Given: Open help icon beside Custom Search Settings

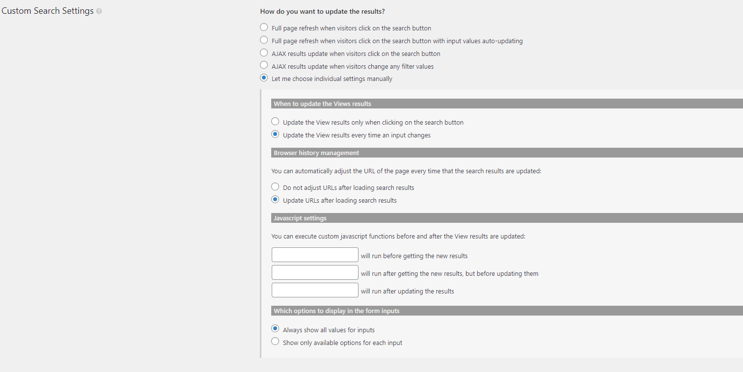Looking at the screenshot, I should tap(99, 11).
